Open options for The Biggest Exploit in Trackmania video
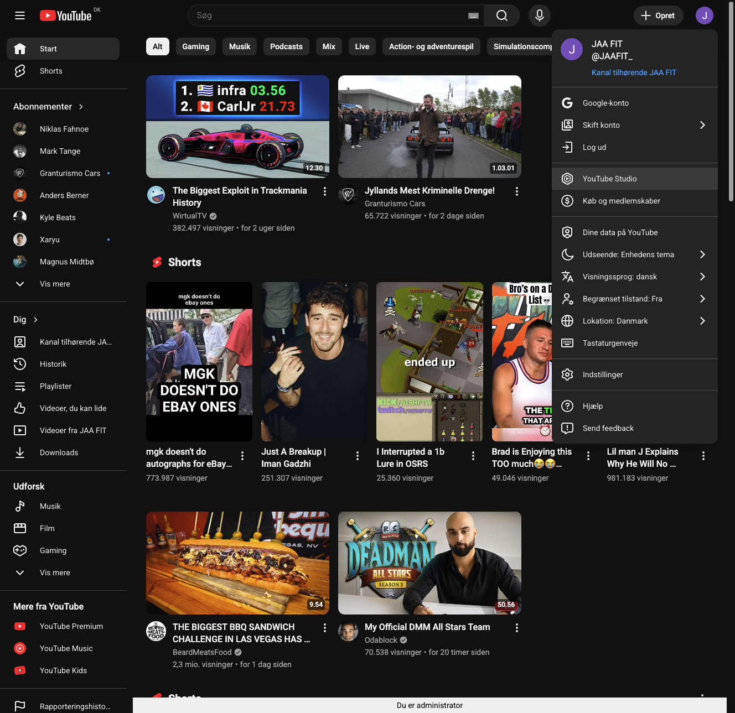 325,191
